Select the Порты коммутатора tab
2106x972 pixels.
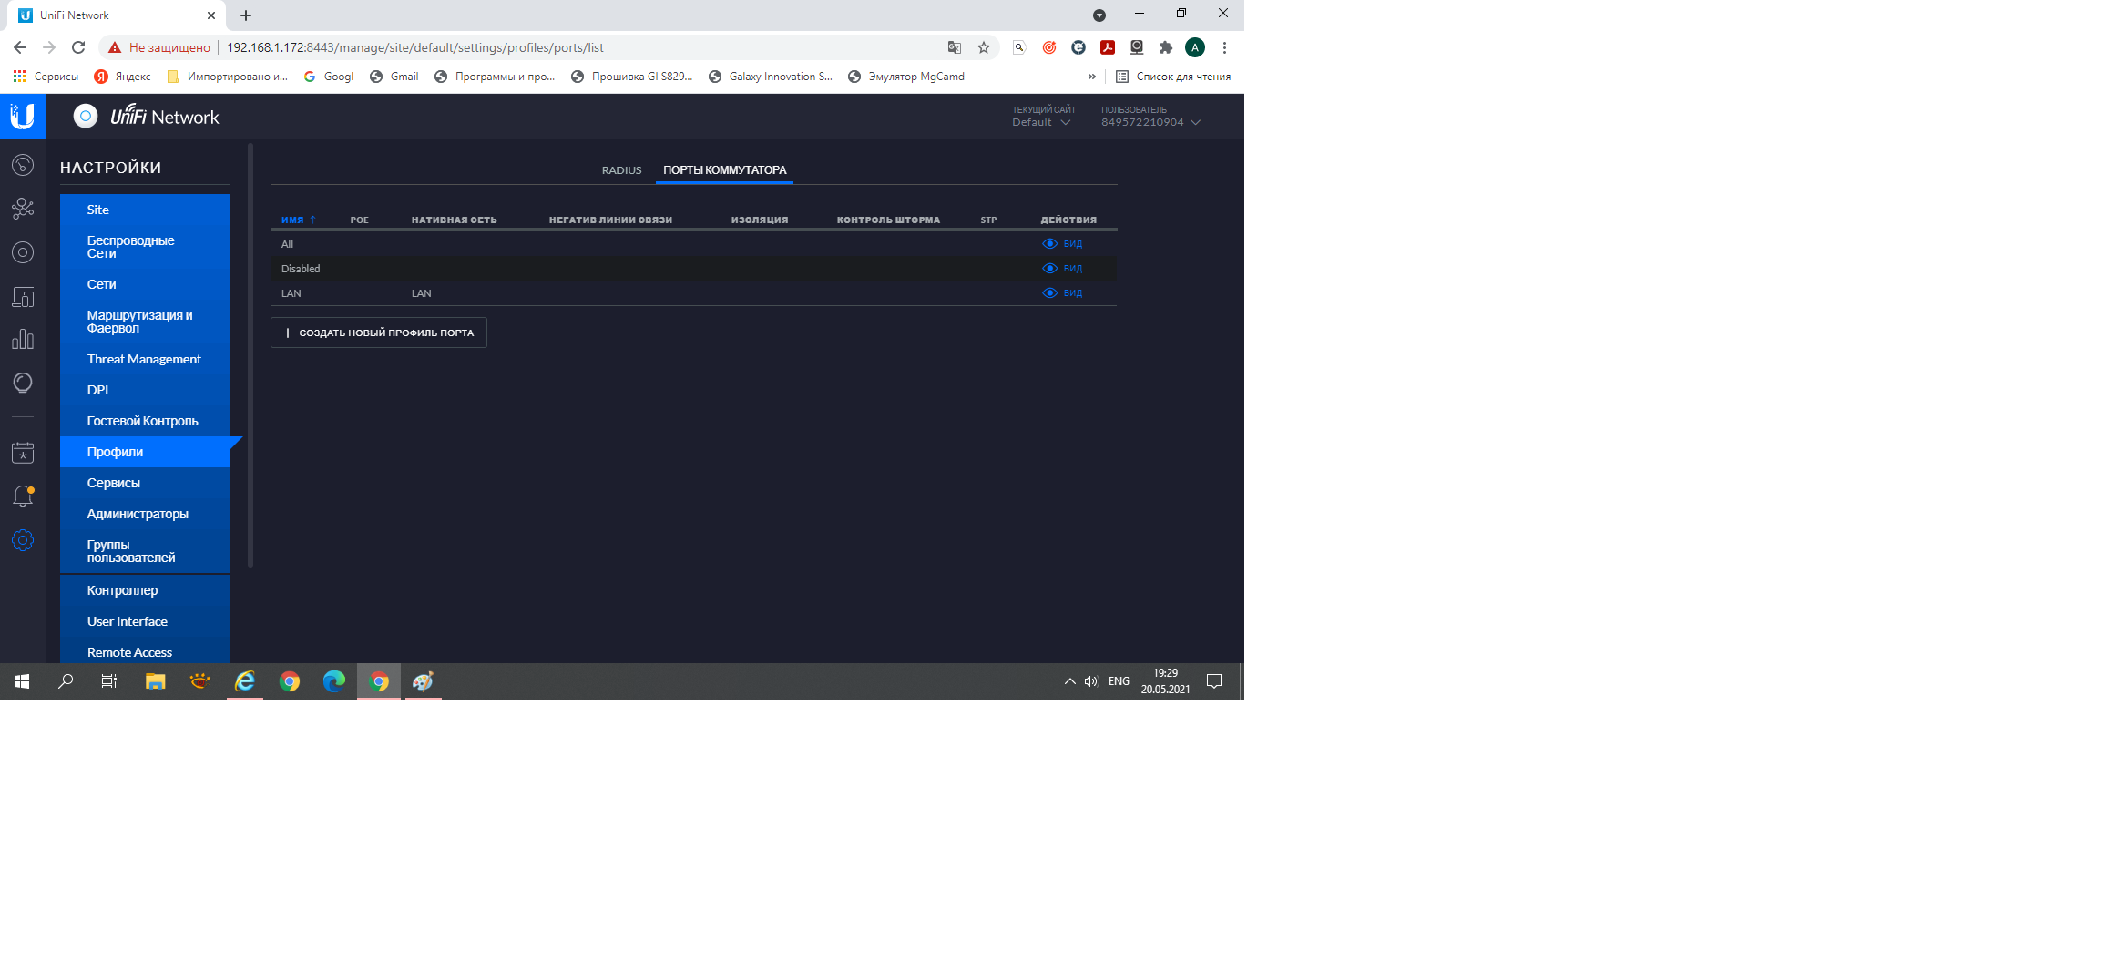pyautogui.click(x=724, y=170)
